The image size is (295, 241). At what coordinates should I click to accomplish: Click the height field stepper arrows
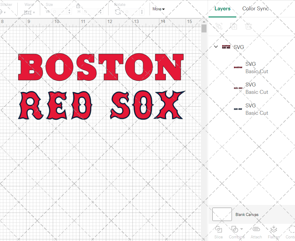pos(101,12)
